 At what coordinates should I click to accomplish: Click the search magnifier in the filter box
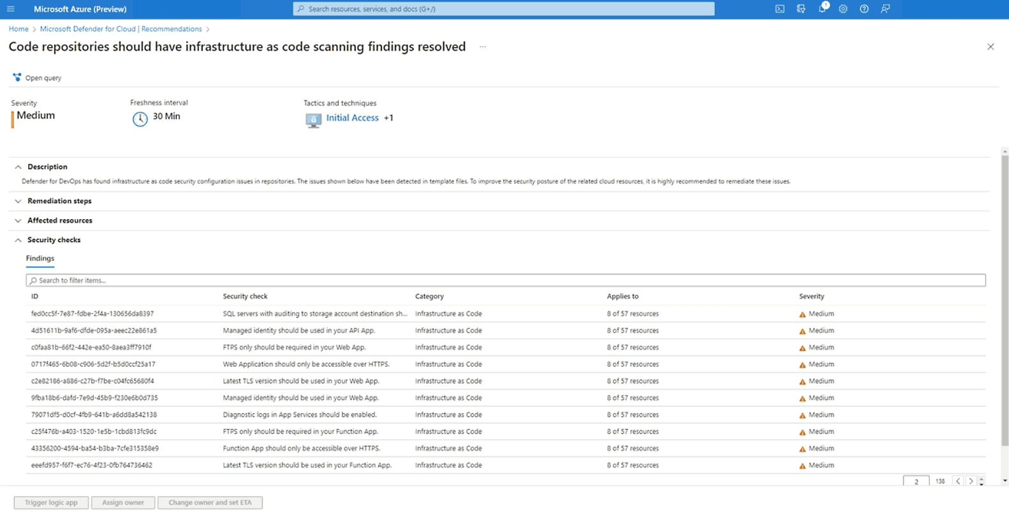[x=33, y=281]
